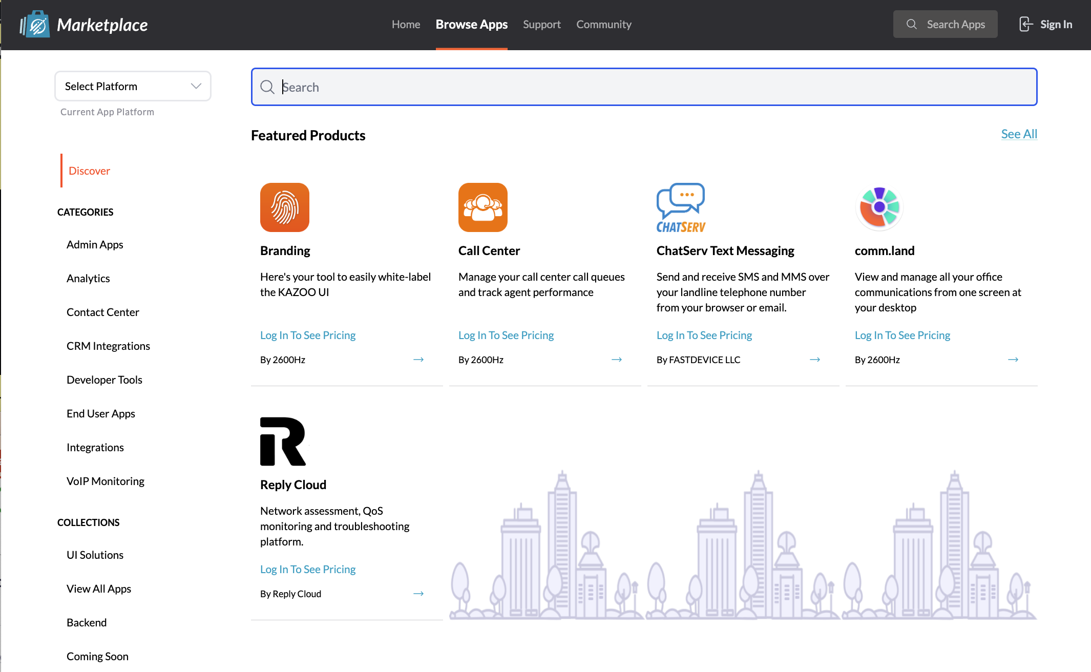Click the Select Platform chevron arrow
The image size is (1091, 672).
(x=196, y=86)
